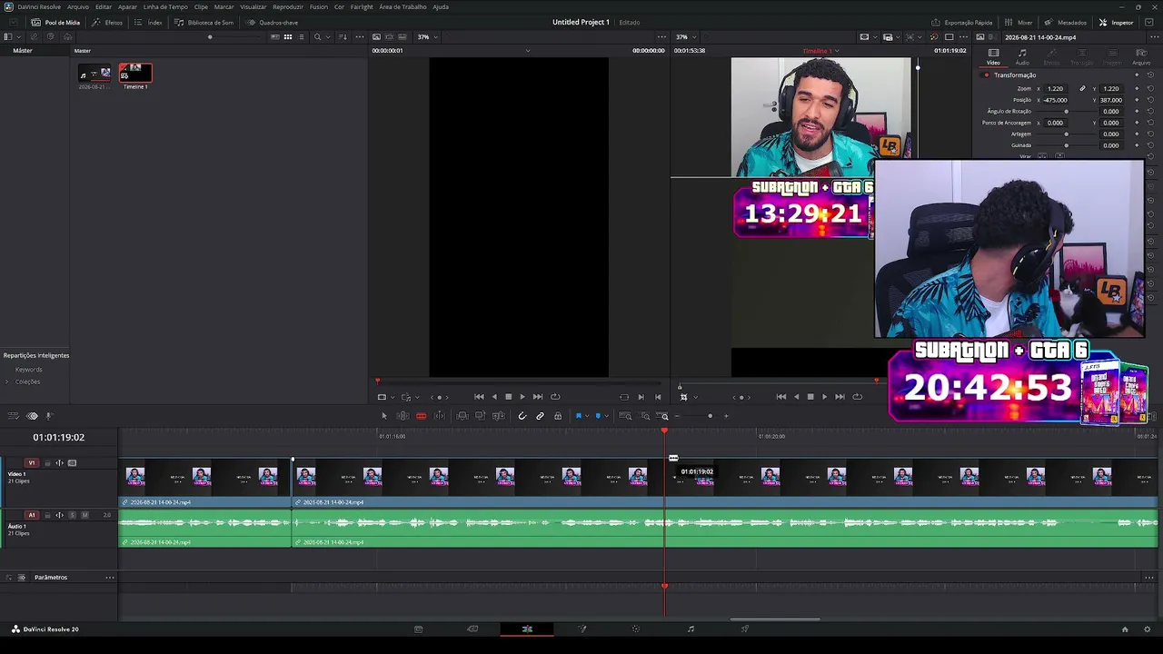Image resolution: width=1163 pixels, height=654 pixels.
Task: Switch to the Áudio inspector tab
Action: coord(1022,56)
